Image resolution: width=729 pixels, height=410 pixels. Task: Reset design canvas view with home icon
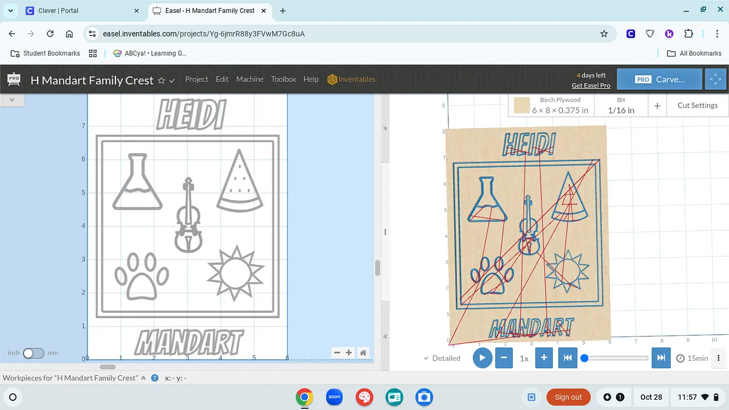point(363,353)
